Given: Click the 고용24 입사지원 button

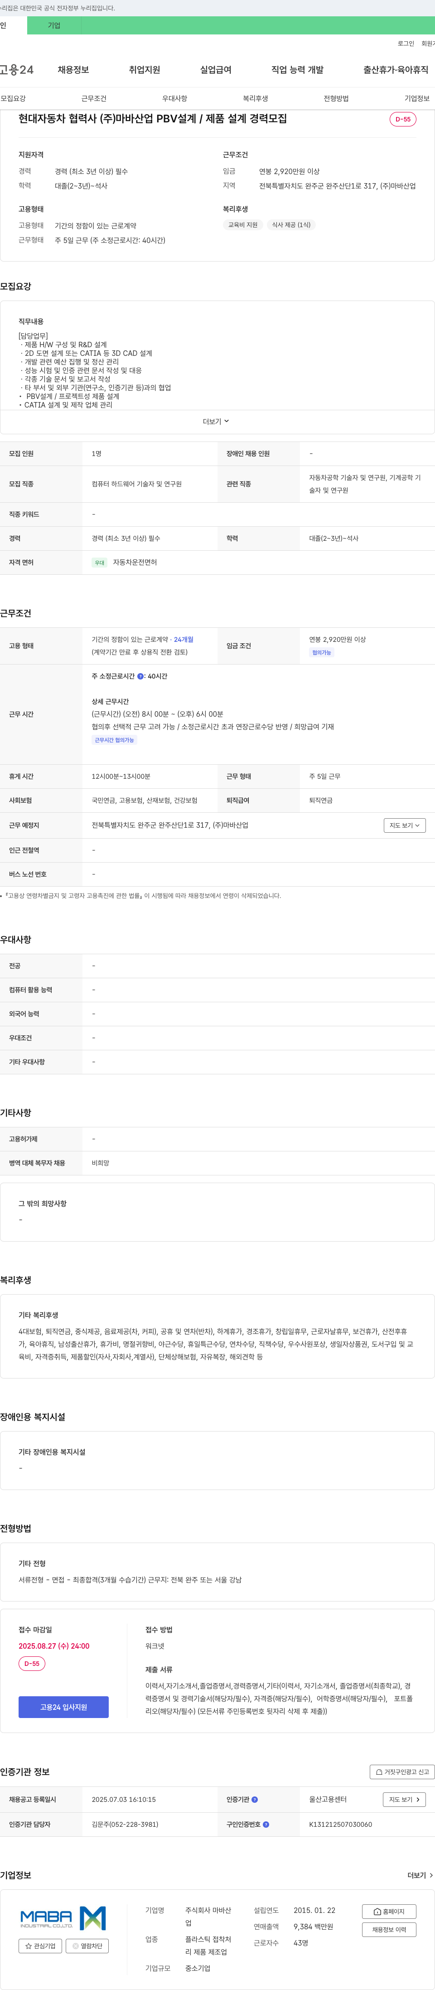Looking at the screenshot, I should [x=63, y=1707].
